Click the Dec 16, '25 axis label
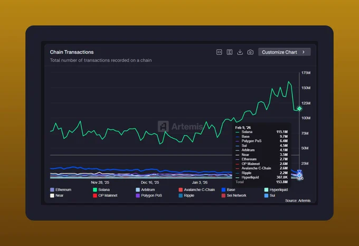The height and width of the screenshot is (246, 359). click(x=150, y=182)
